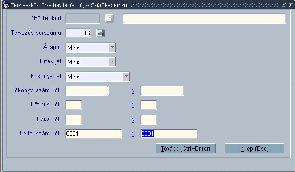Screen dimensions: 295x172
Task: Click the Tovább (Ctrl+Enter) button
Action: coord(186,148)
